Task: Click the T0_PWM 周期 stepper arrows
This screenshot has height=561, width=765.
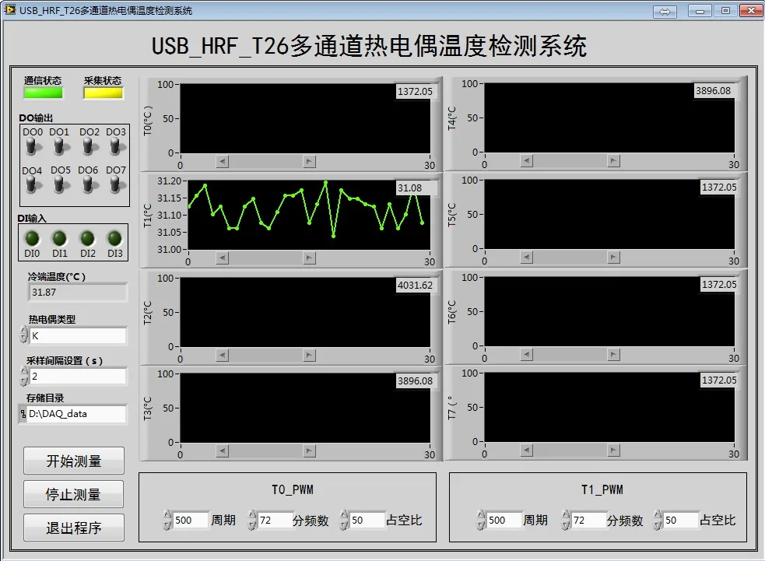Action: 167,520
